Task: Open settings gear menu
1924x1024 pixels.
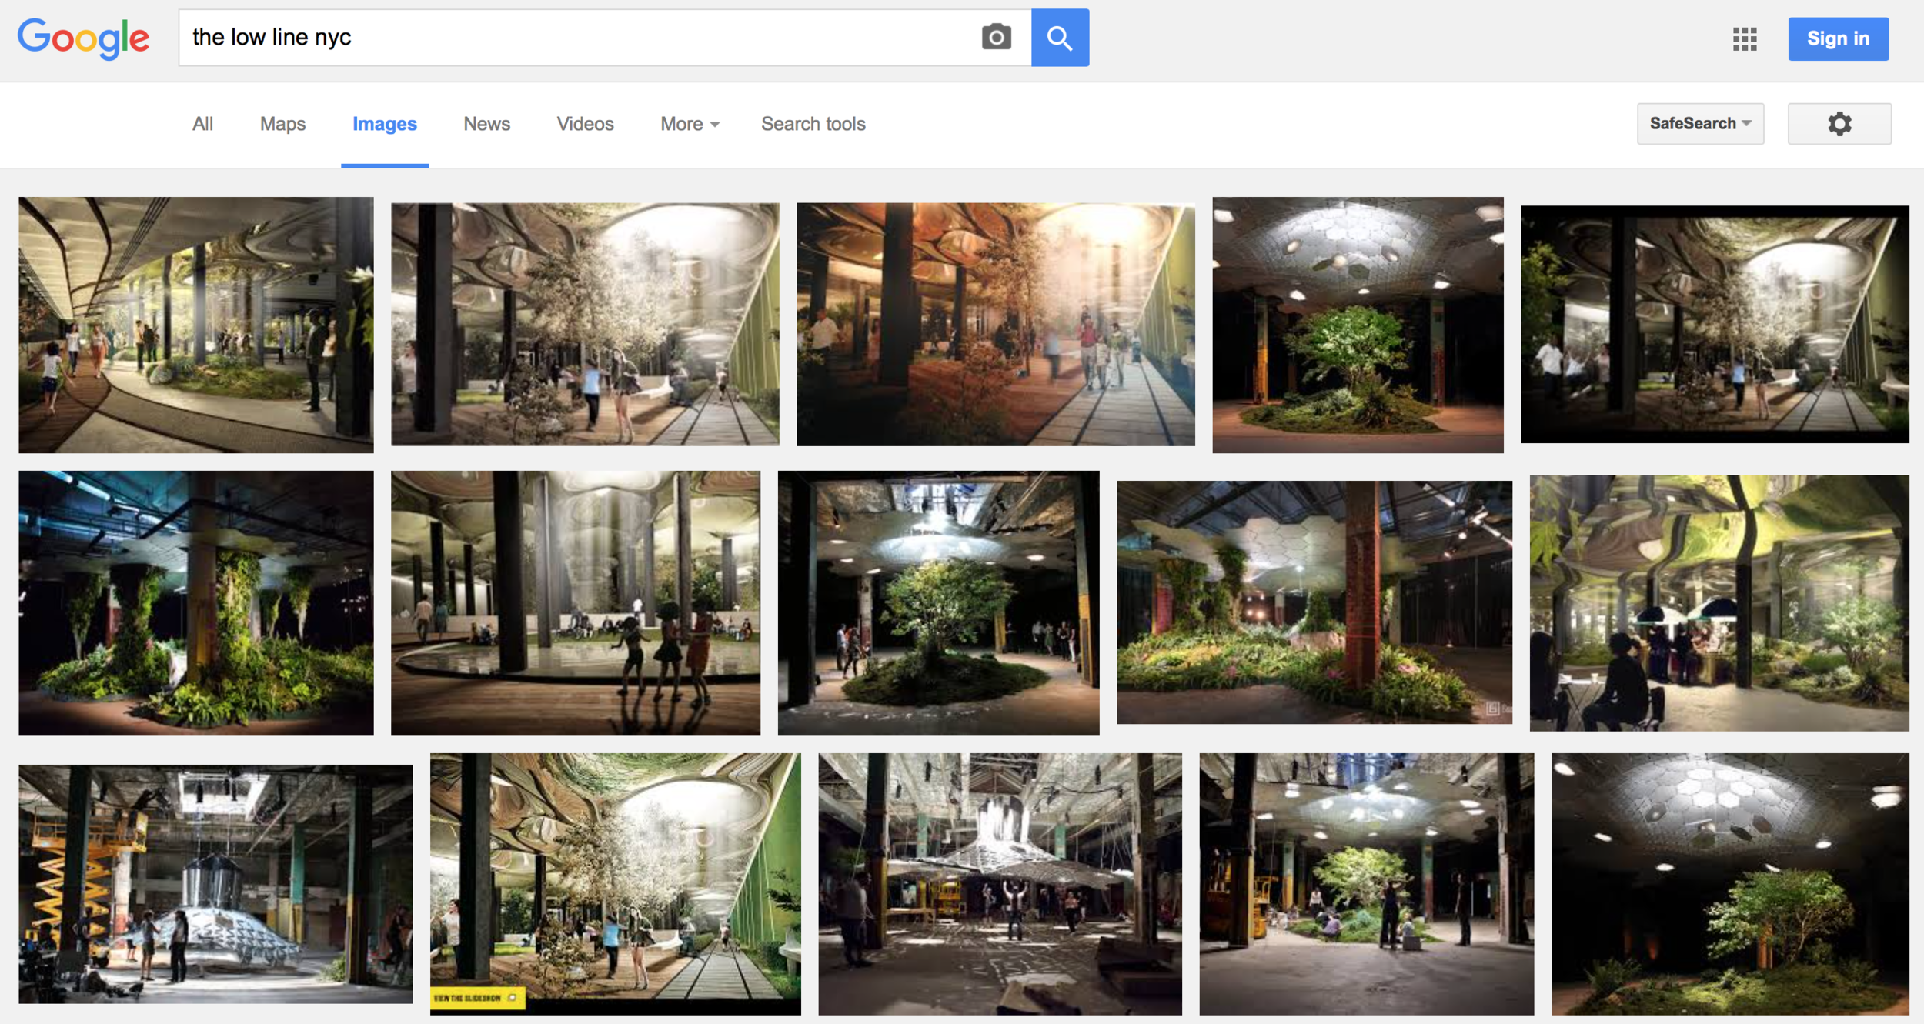Action: (1839, 124)
